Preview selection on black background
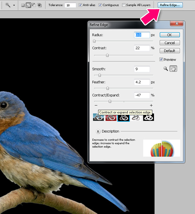The image size is (195, 214). (123, 117)
